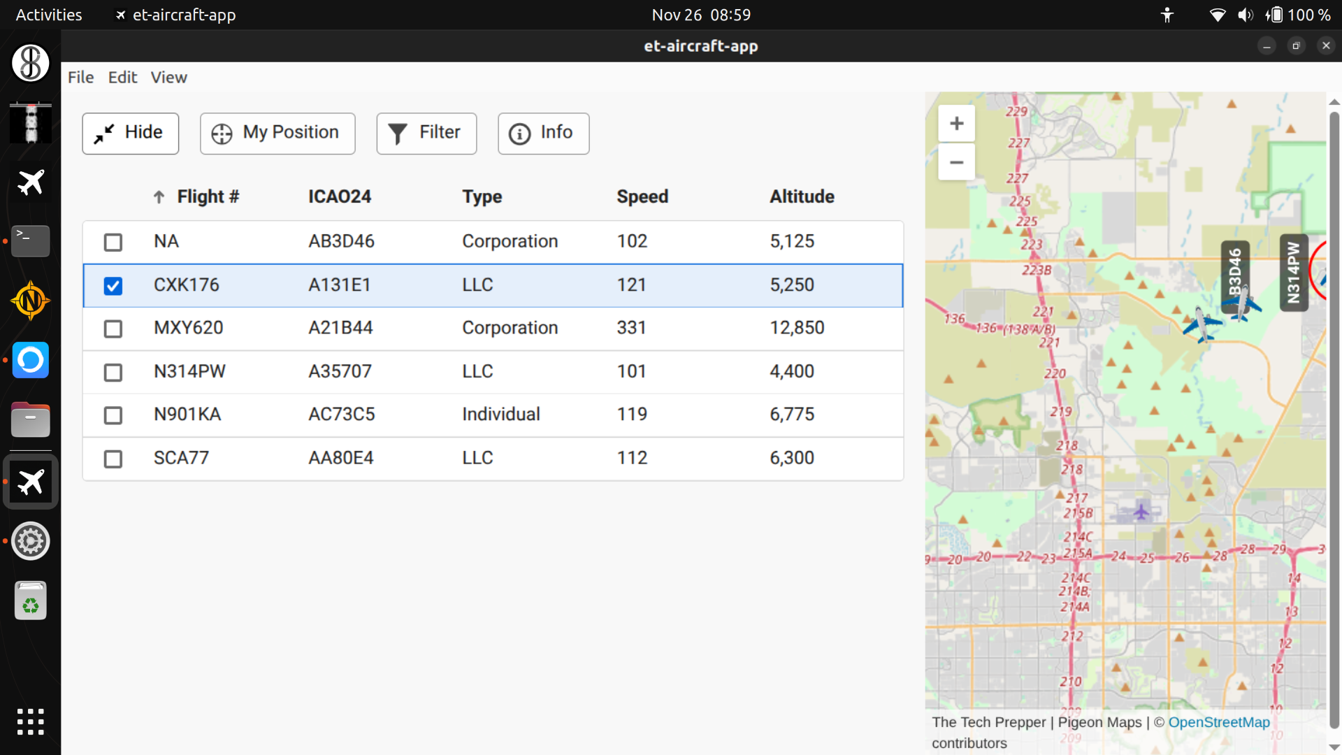The width and height of the screenshot is (1342, 755).
Task: Open the Trash in the dock
Action: click(30, 601)
